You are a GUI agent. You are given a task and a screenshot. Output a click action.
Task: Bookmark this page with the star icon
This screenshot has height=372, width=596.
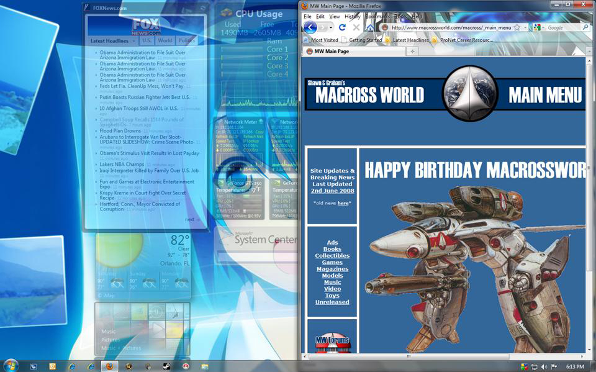pyautogui.click(x=517, y=27)
